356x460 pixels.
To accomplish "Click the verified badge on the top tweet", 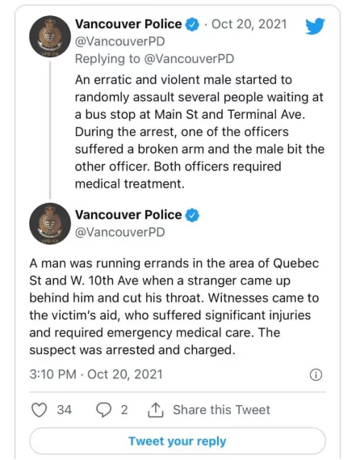I will point(192,24).
